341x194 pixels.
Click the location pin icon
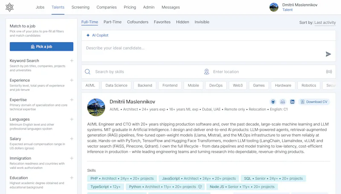[x=207, y=72]
